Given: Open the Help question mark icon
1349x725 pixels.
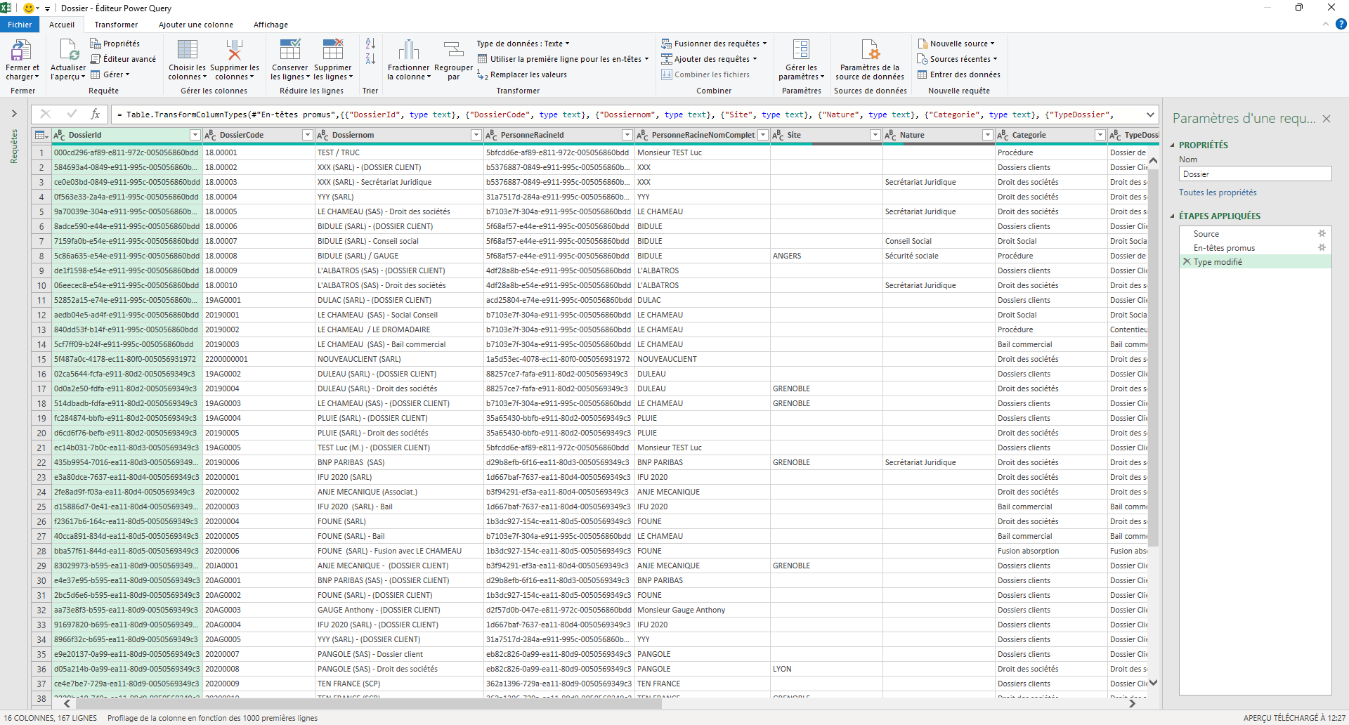Looking at the screenshot, I should [x=1341, y=24].
